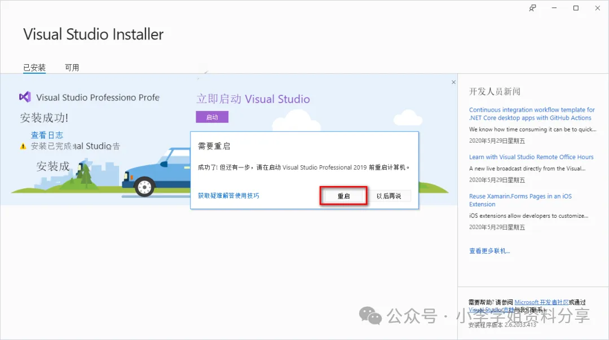
Task: Click the 重启 restart button
Action: click(343, 196)
